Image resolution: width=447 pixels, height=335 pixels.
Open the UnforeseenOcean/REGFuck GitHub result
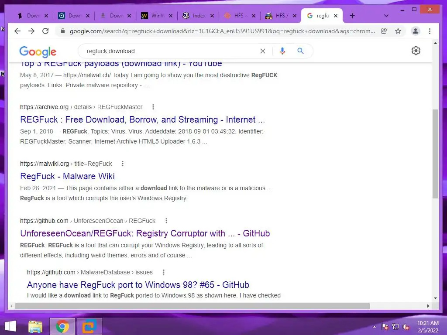coord(145,233)
